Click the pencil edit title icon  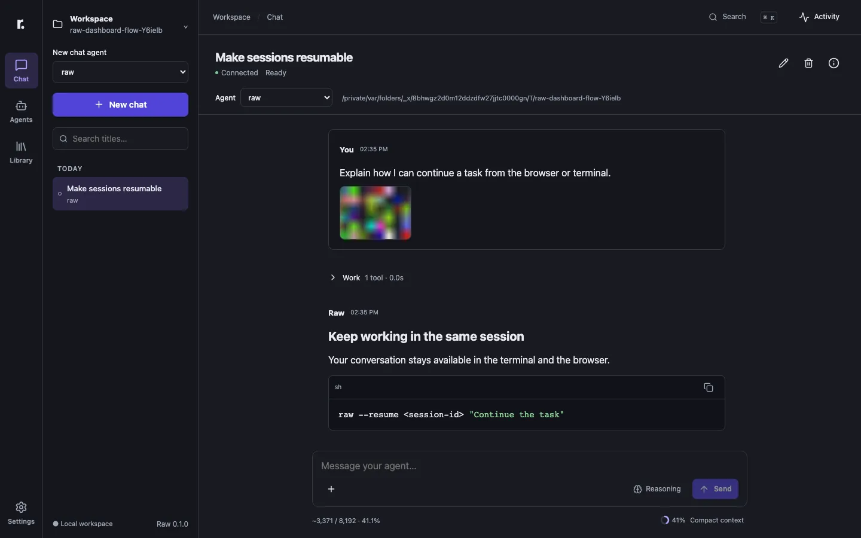tap(784, 63)
